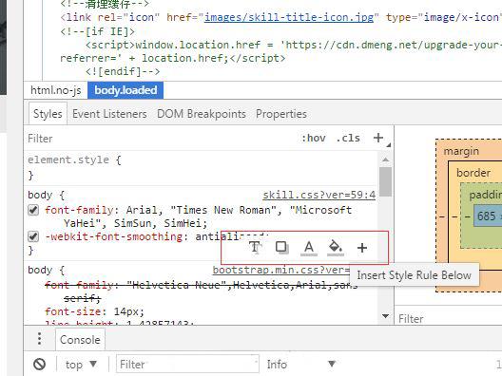
Task: Open images/skill-title-icon.jpg link
Action: (289, 17)
